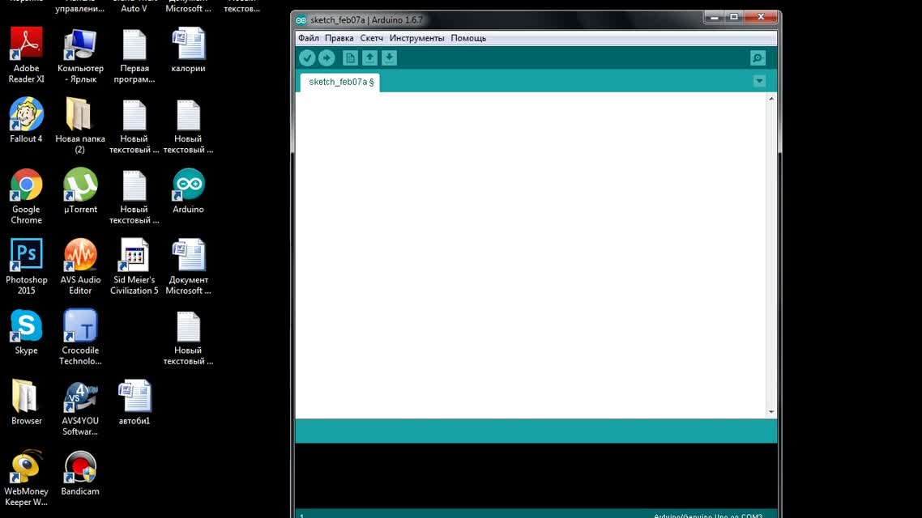Select the µTorrent desktop icon
Image resolution: width=922 pixels, height=518 pixels.
coord(80,191)
